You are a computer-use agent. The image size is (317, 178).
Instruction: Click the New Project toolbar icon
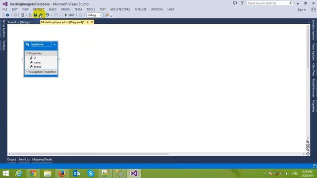[22, 15]
